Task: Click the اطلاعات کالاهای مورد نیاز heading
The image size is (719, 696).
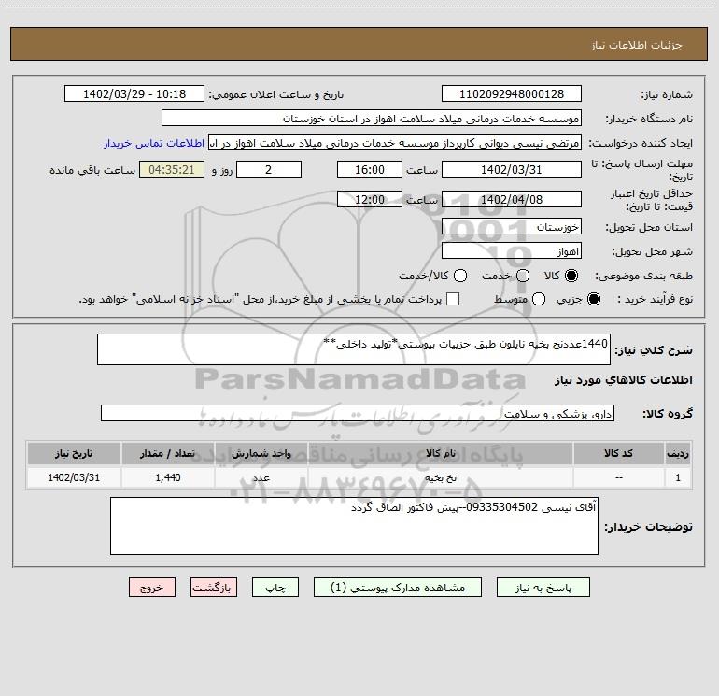Action: [623, 380]
